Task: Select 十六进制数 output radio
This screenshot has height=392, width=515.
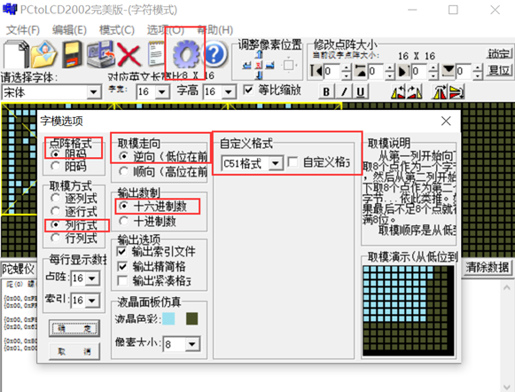Action: [123, 207]
